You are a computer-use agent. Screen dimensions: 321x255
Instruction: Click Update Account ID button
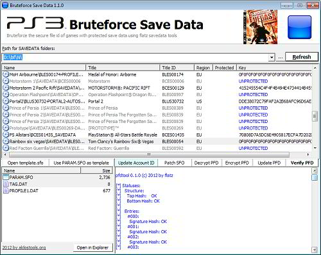(x=136, y=163)
